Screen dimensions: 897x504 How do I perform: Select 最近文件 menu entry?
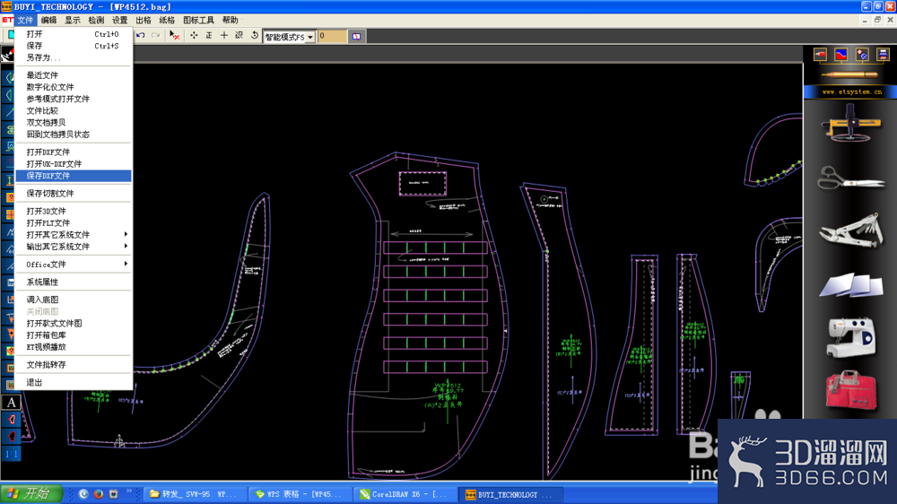pyautogui.click(x=74, y=75)
